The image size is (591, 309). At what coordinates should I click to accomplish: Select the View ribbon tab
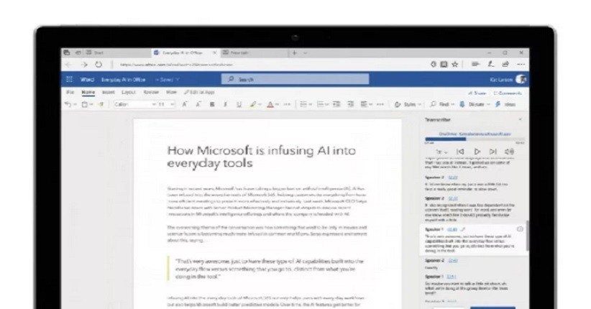coord(171,92)
